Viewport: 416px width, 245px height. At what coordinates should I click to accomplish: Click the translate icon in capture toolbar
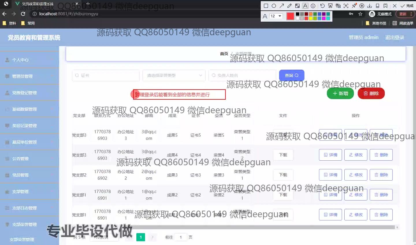(x=338, y=6)
